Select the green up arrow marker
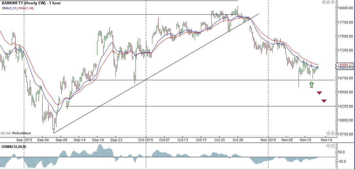This screenshot has width=355, height=170. point(311,85)
